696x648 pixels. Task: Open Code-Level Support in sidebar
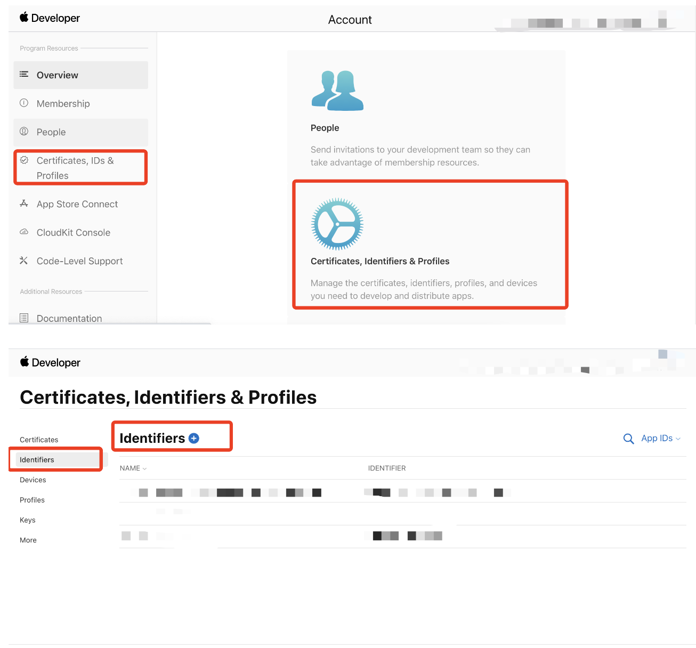tap(80, 261)
